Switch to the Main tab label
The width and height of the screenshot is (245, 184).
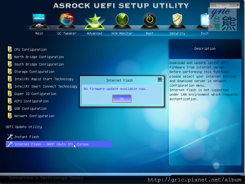[x=39, y=33]
